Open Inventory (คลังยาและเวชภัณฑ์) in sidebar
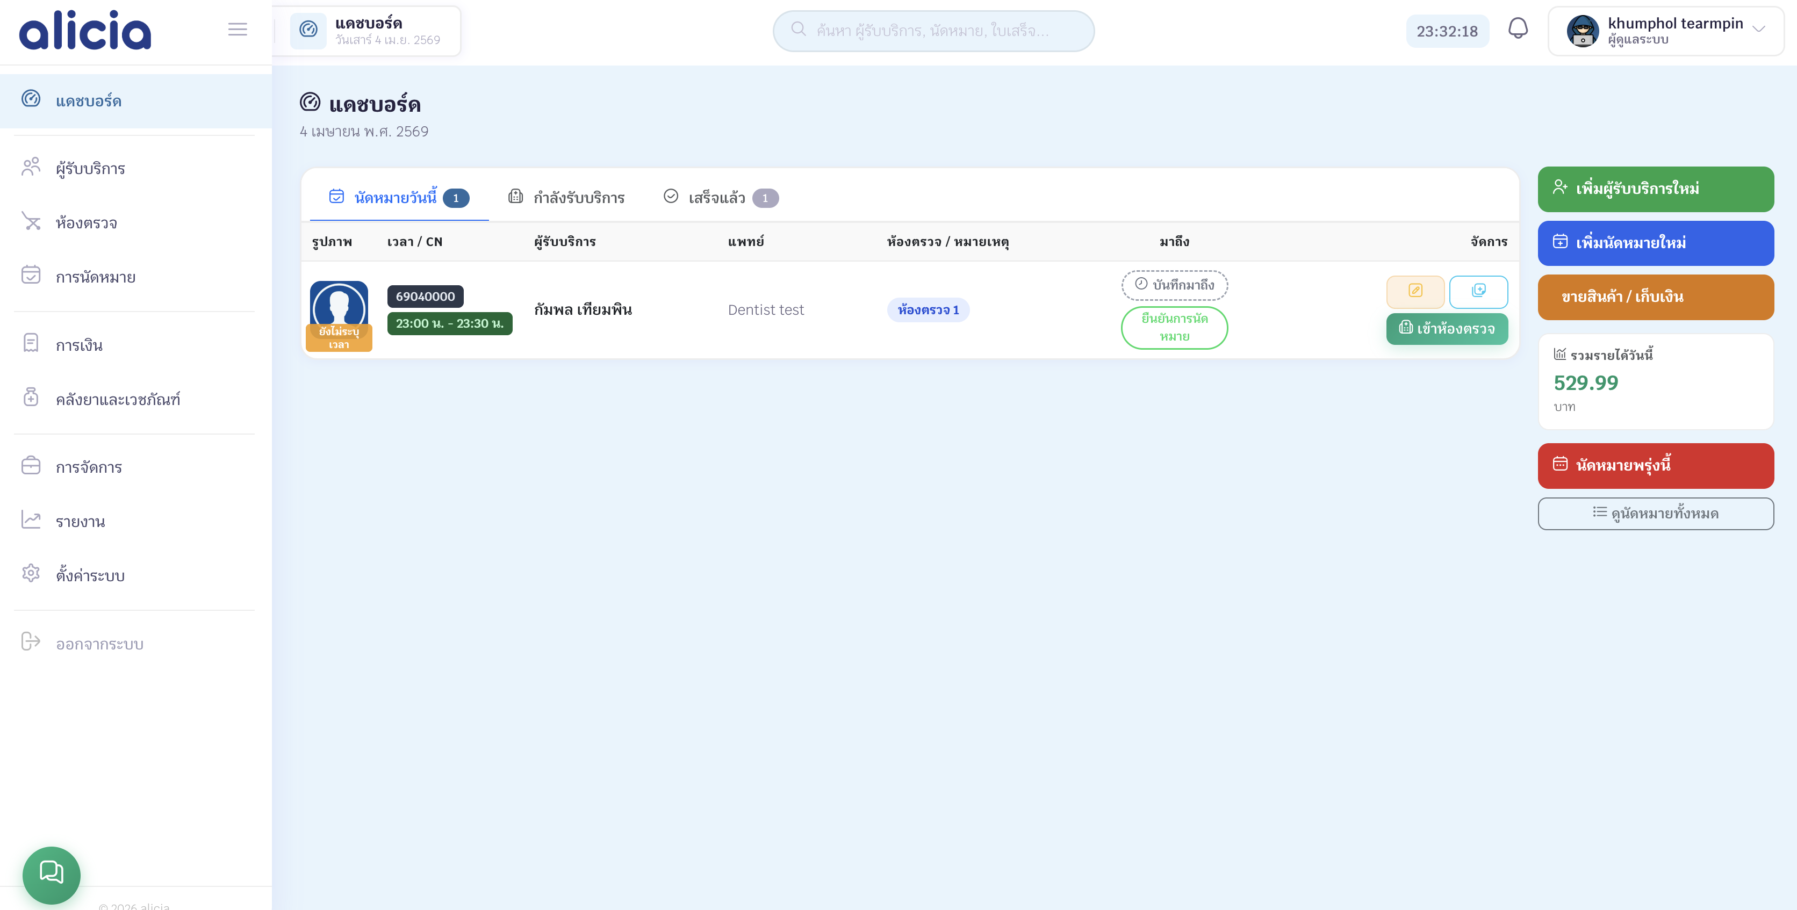This screenshot has width=1797, height=910. (117, 400)
